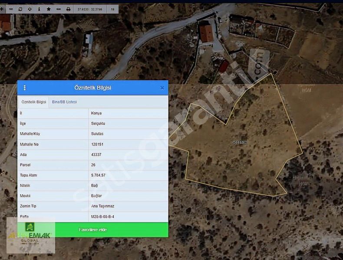Click the Emlak Global logo thumbnail
Screen dimensions: 343x260
click(30, 235)
